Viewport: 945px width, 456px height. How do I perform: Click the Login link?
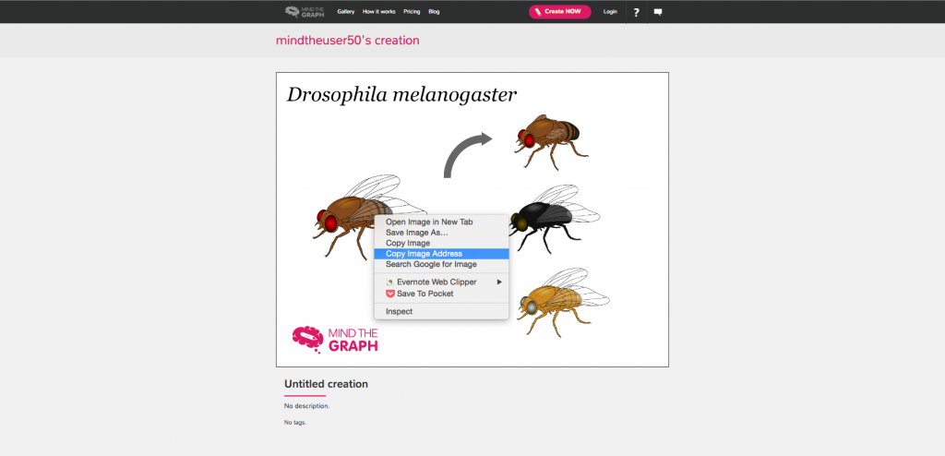(x=610, y=11)
